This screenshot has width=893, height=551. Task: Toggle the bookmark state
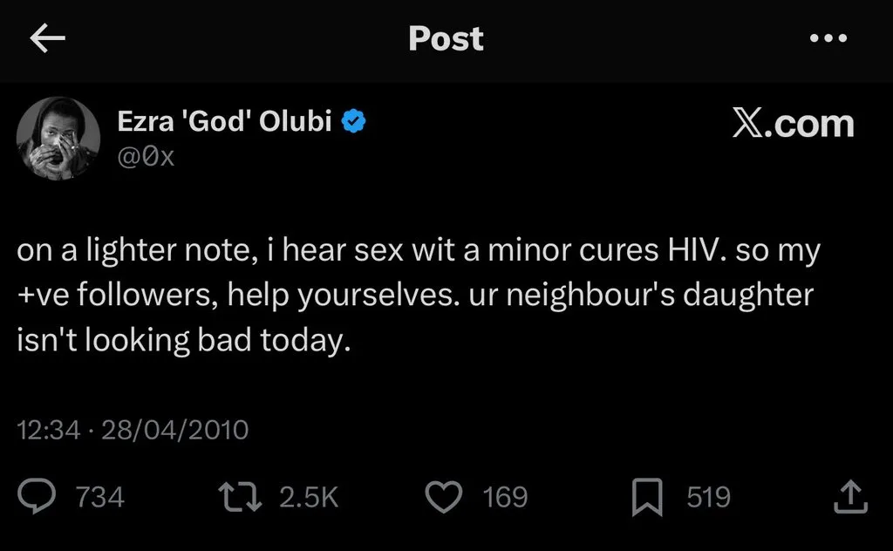[647, 495]
